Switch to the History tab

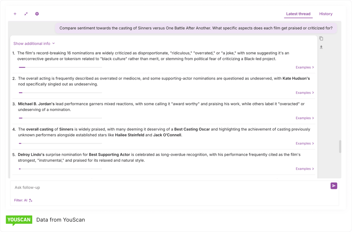click(x=326, y=14)
